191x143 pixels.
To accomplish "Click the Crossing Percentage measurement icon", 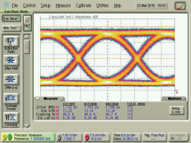I will pos(11,116).
